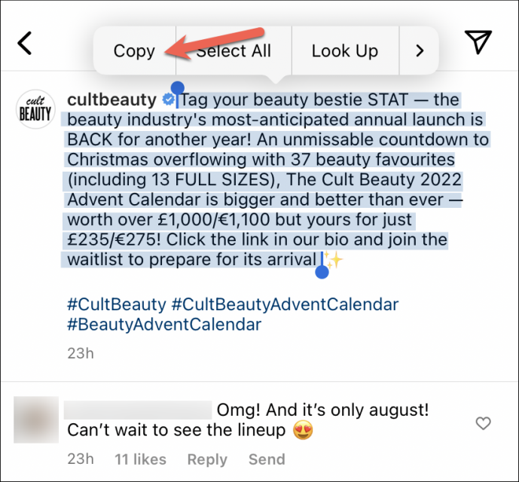The width and height of the screenshot is (519, 482).
Task: Open the #CultBeauty hashtag
Action: pyautogui.click(x=116, y=304)
